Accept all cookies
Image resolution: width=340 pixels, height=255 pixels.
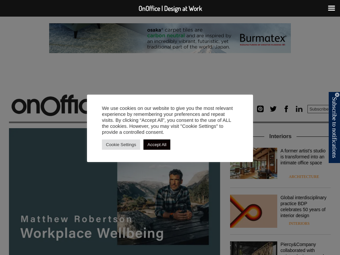point(157,145)
